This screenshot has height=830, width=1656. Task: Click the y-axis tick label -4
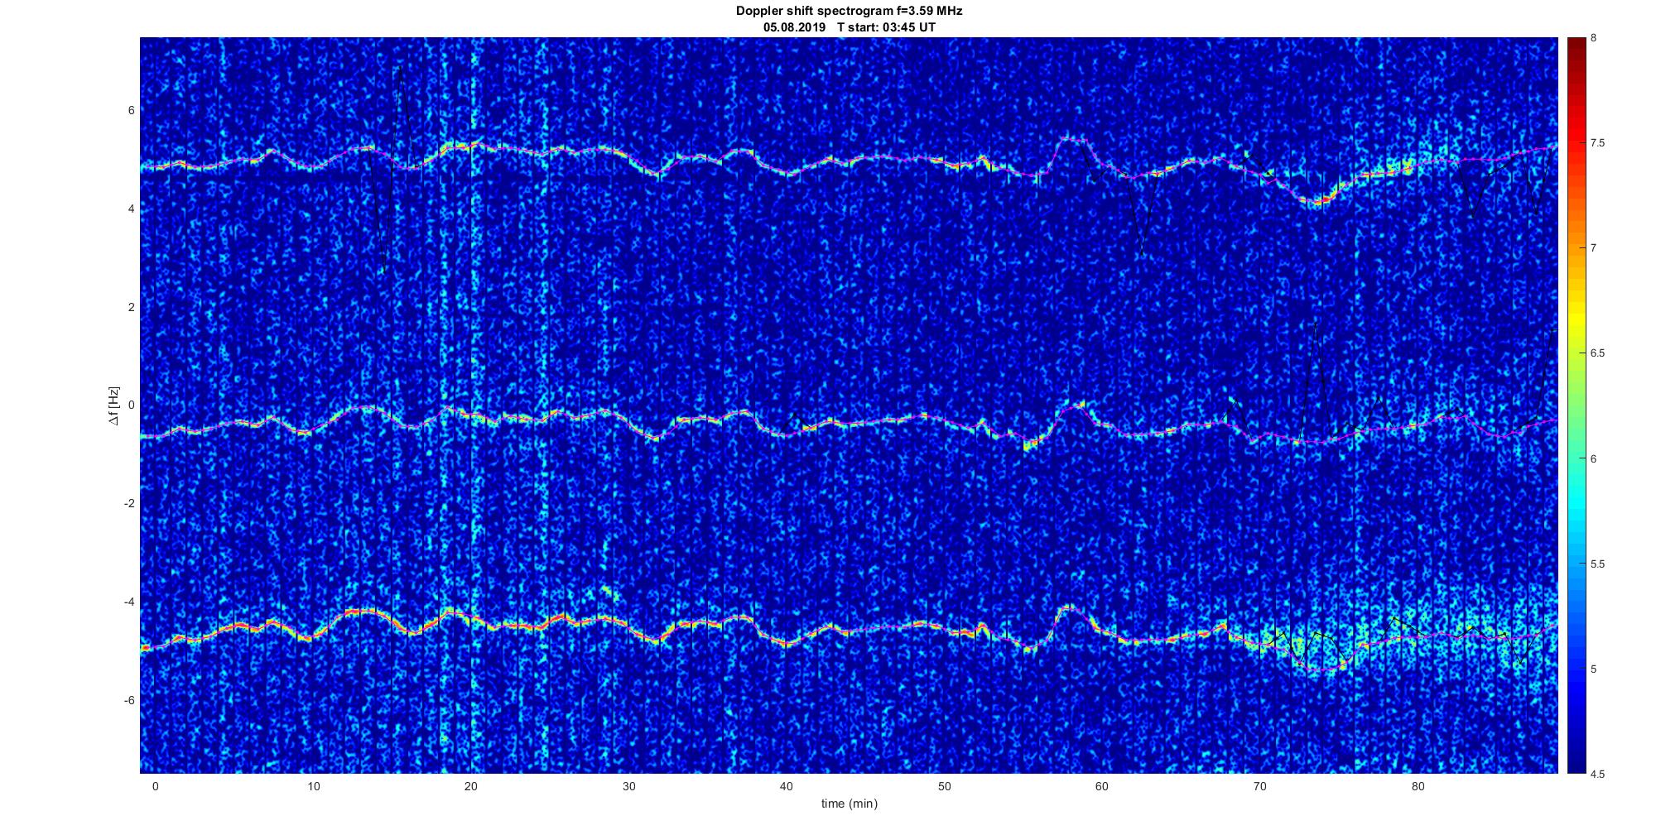tap(128, 602)
